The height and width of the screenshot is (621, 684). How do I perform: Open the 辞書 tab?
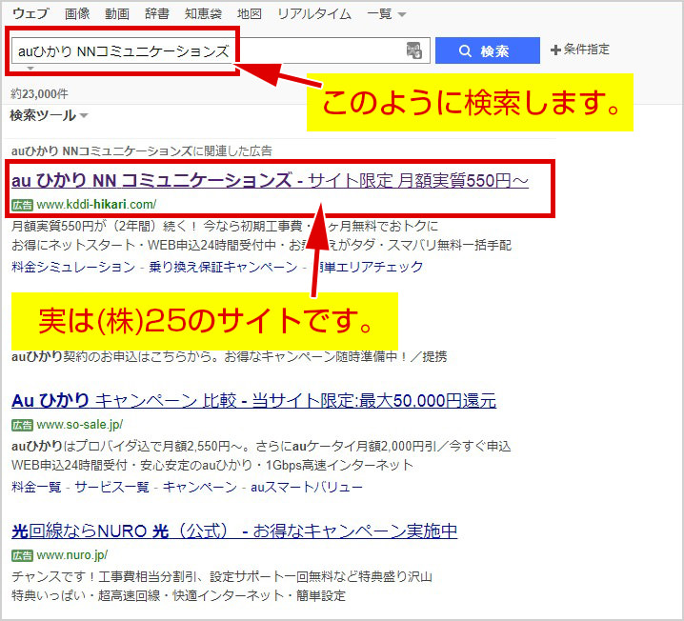(156, 13)
